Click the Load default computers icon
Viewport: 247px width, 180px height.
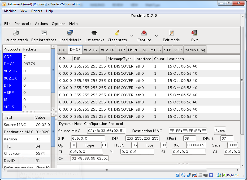pos(70,33)
